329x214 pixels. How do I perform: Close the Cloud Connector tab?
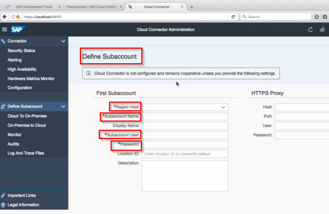pyautogui.click(x=182, y=6)
